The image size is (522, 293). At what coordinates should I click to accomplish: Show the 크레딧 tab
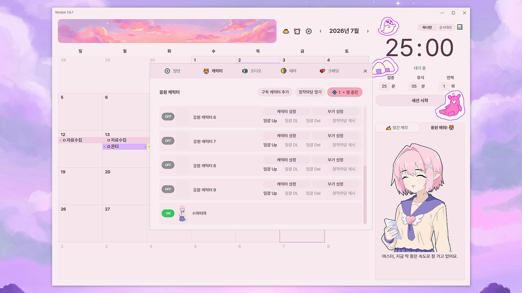[329, 71]
